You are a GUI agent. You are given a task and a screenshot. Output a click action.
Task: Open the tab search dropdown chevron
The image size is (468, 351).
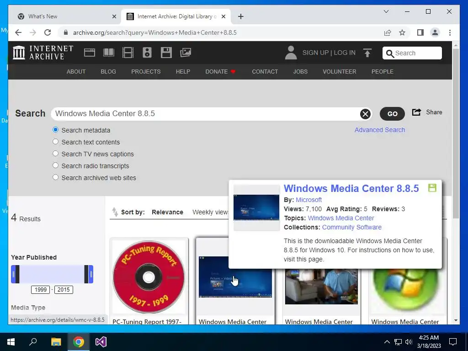pyautogui.click(x=386, y=11)
